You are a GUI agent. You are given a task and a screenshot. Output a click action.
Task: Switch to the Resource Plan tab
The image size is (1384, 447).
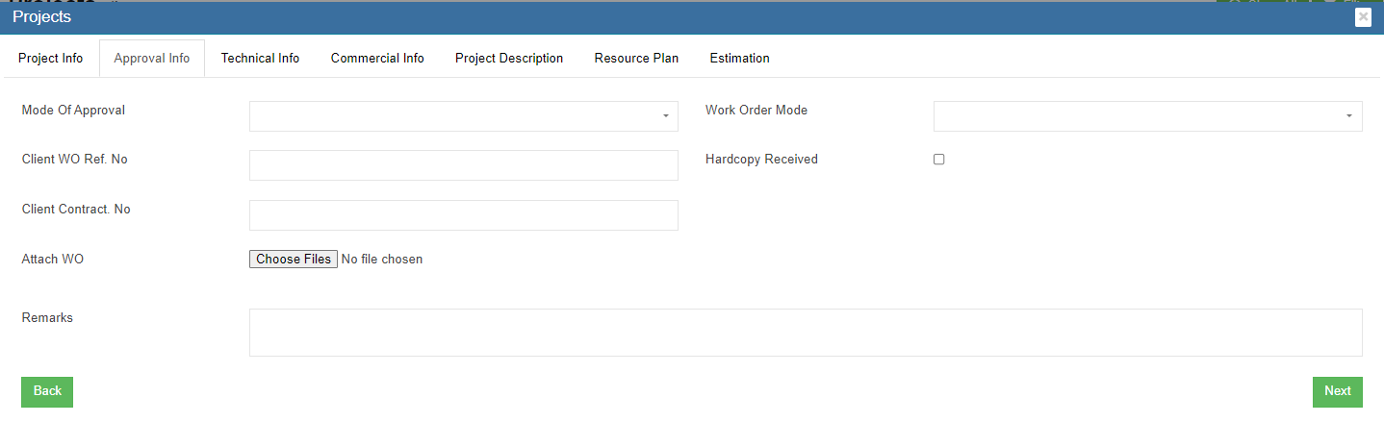click(636, 59)
